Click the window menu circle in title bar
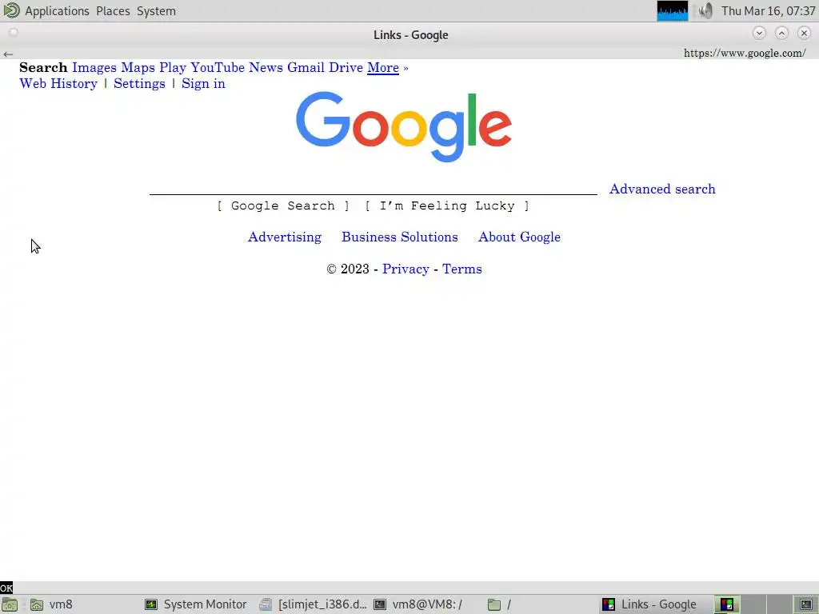Screen dimensions: 819x614 tap(14, 32)
